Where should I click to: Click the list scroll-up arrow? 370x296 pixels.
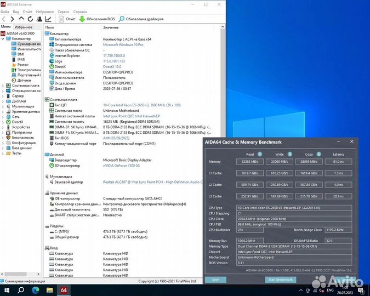click(x=223, y=27)
